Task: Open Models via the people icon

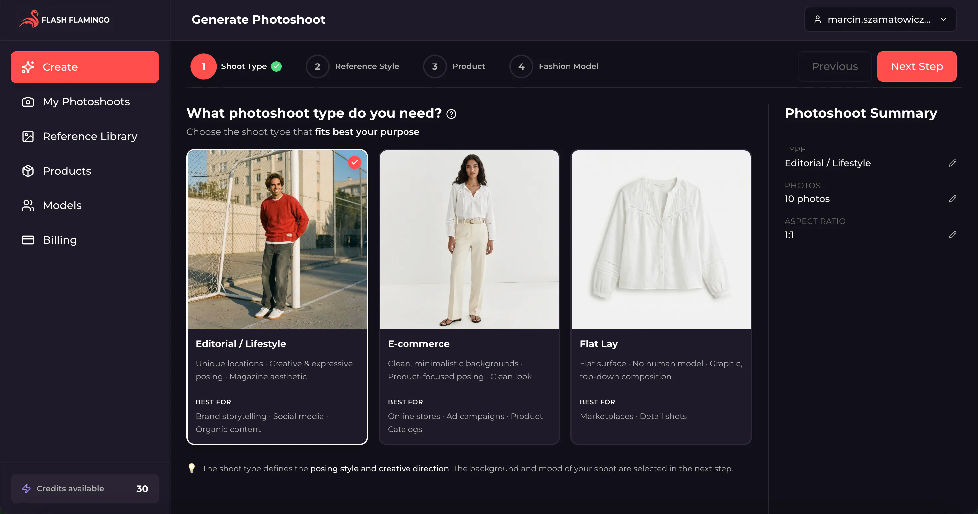Action: click(x=28, y=205)
